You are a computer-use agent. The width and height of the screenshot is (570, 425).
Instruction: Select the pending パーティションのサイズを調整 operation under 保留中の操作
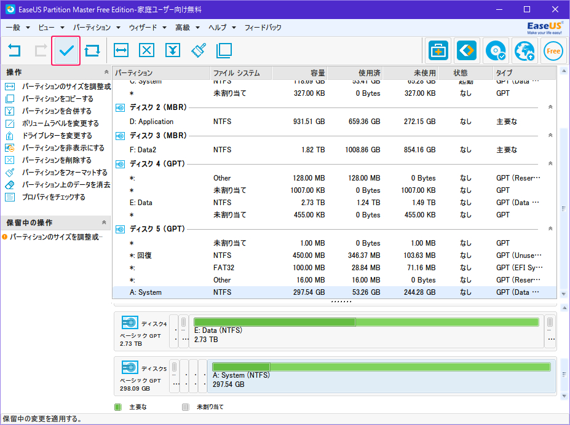pos(53,237)
